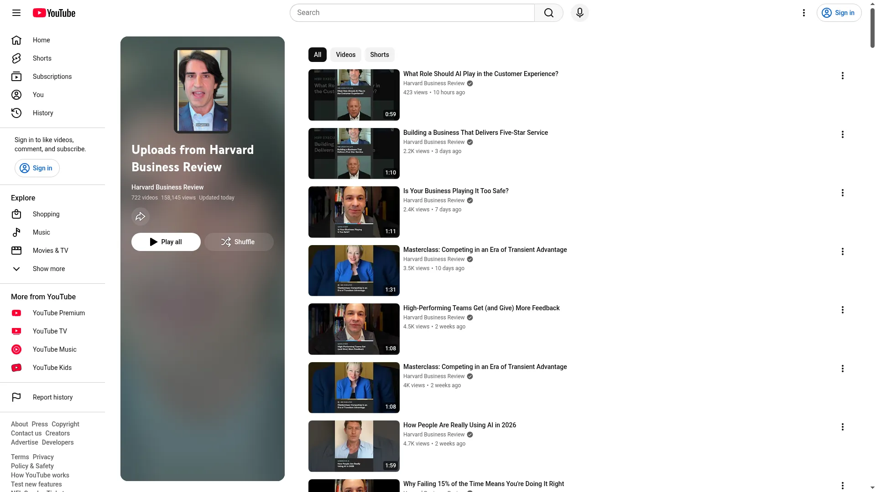
Task: Open the top-right settings dots menu
Action: tap(804, 13)
